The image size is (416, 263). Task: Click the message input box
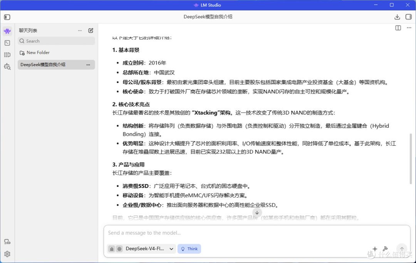click(x=257, y=233)
